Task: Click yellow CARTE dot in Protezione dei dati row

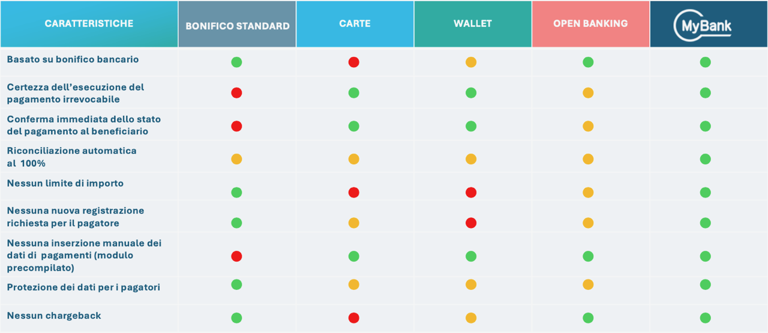Action: point(354,285)
